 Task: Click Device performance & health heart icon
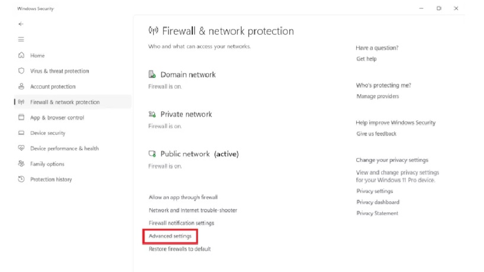point(21,148)
